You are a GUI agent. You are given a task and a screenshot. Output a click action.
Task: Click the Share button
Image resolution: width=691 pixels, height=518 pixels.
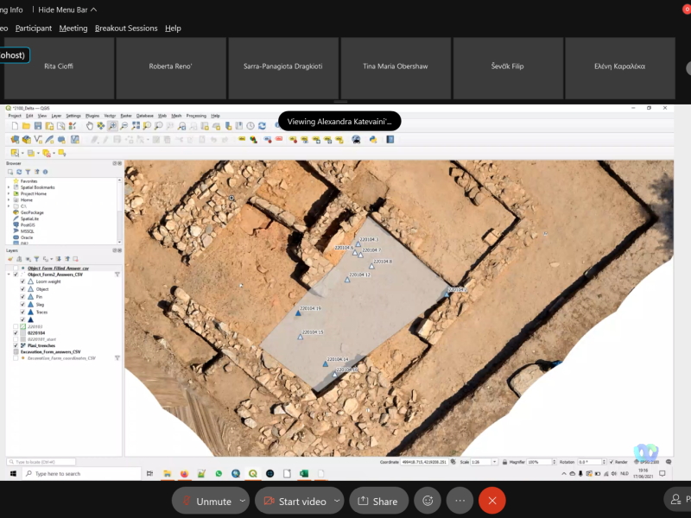pos(378,501)
